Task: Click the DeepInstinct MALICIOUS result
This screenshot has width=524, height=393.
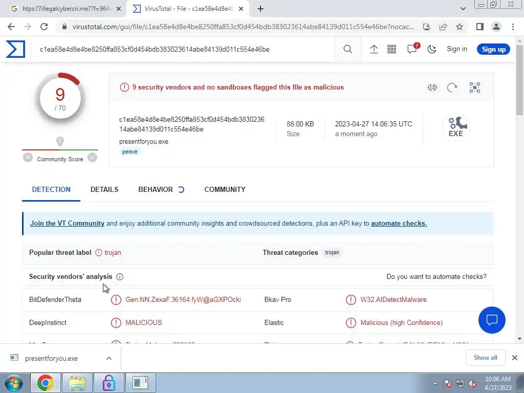Action: (x=143, y=322)
